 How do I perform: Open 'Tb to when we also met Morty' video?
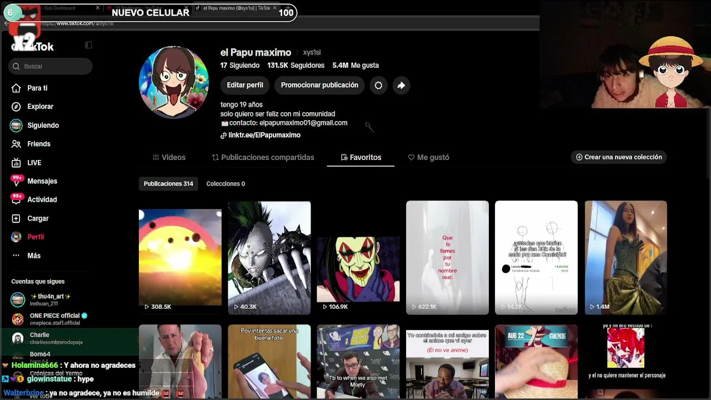click(x=358, y=361)
